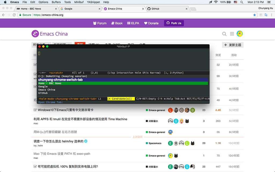Open the search magnifier on Emacs China

[225, 34]
